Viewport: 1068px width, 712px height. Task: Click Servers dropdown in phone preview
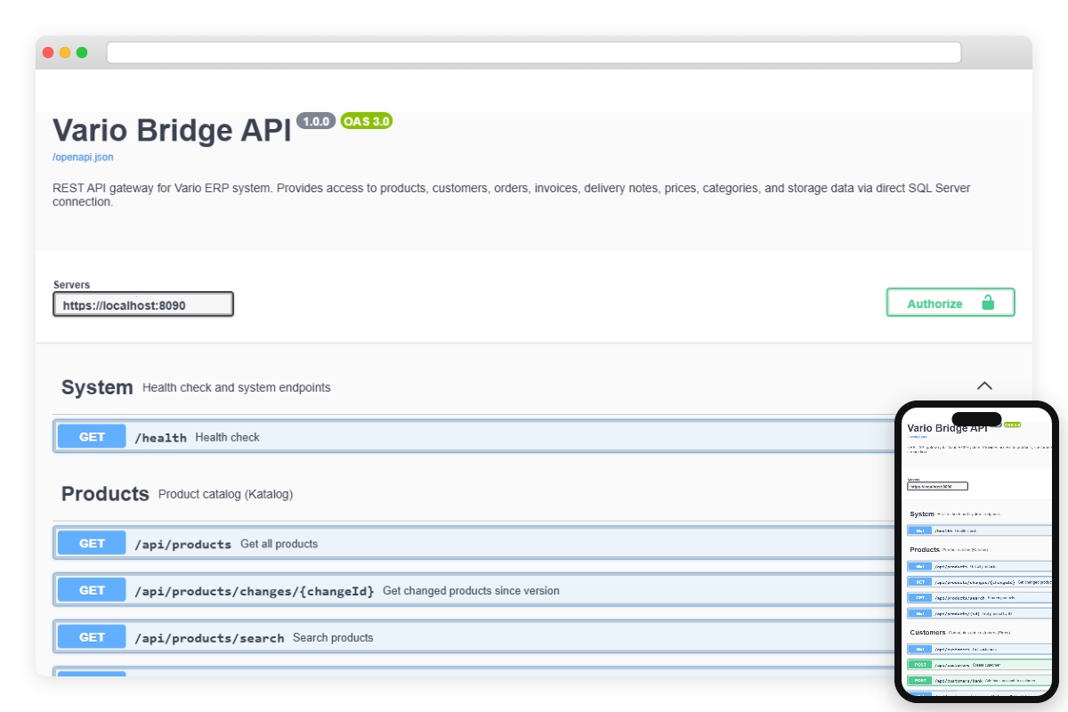(937, 486)
